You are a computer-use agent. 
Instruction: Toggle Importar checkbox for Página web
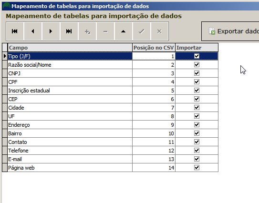tap(197, 168)
